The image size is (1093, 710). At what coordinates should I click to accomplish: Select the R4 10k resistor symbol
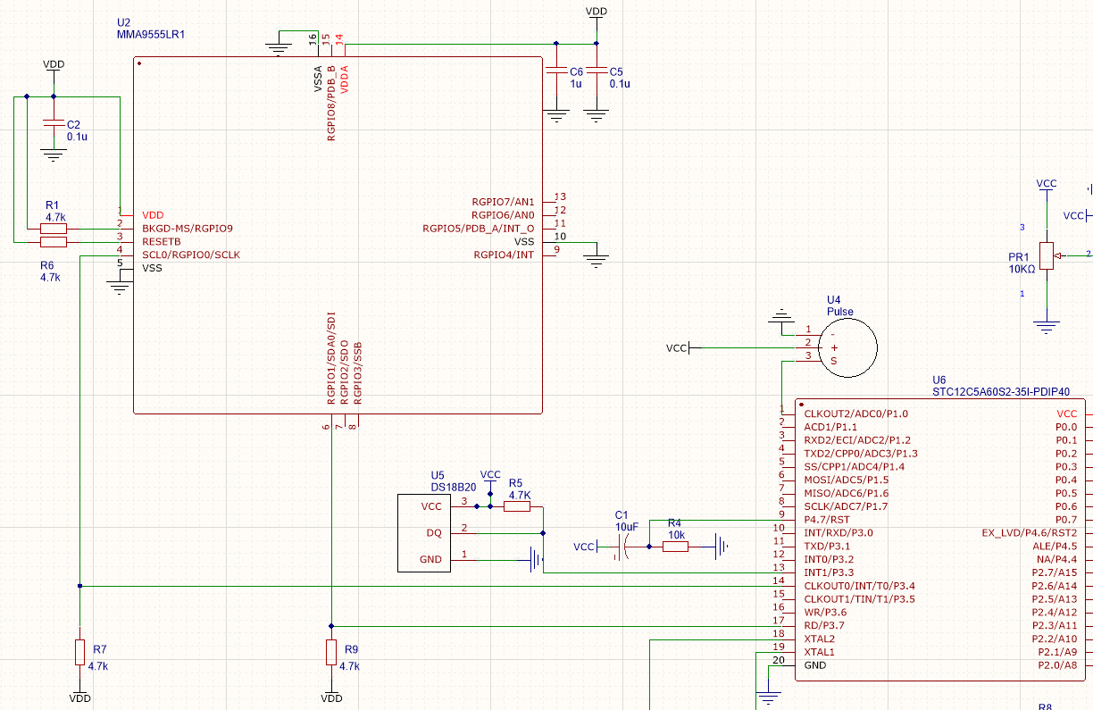[675, 547]
